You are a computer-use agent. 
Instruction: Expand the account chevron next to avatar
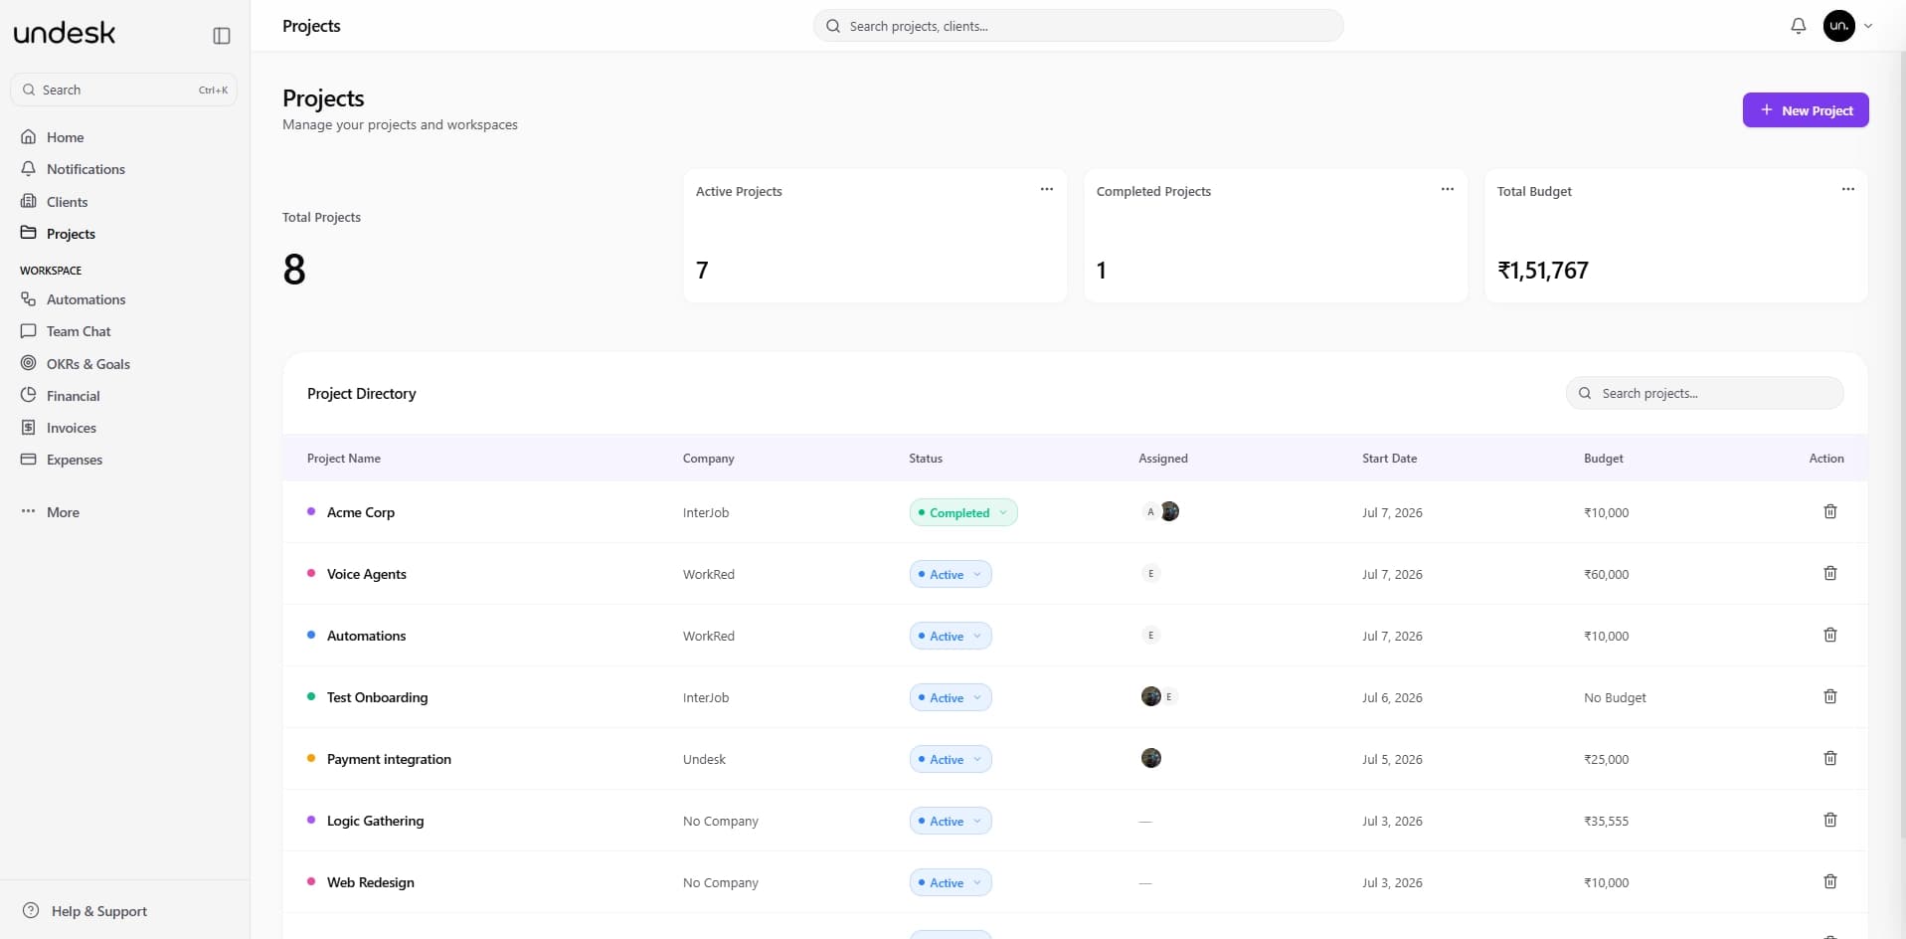tap(1868, 26)
